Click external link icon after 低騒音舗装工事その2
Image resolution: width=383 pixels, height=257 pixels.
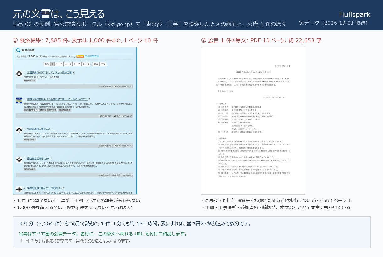[x=51, y=129]
